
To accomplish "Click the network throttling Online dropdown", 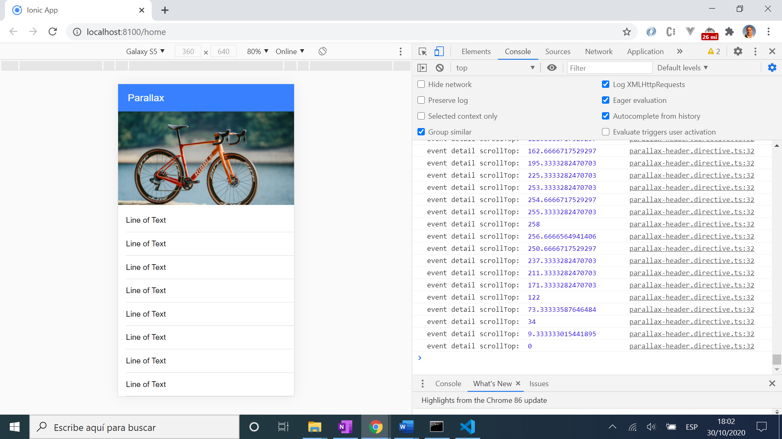I will tap(290, 52).
